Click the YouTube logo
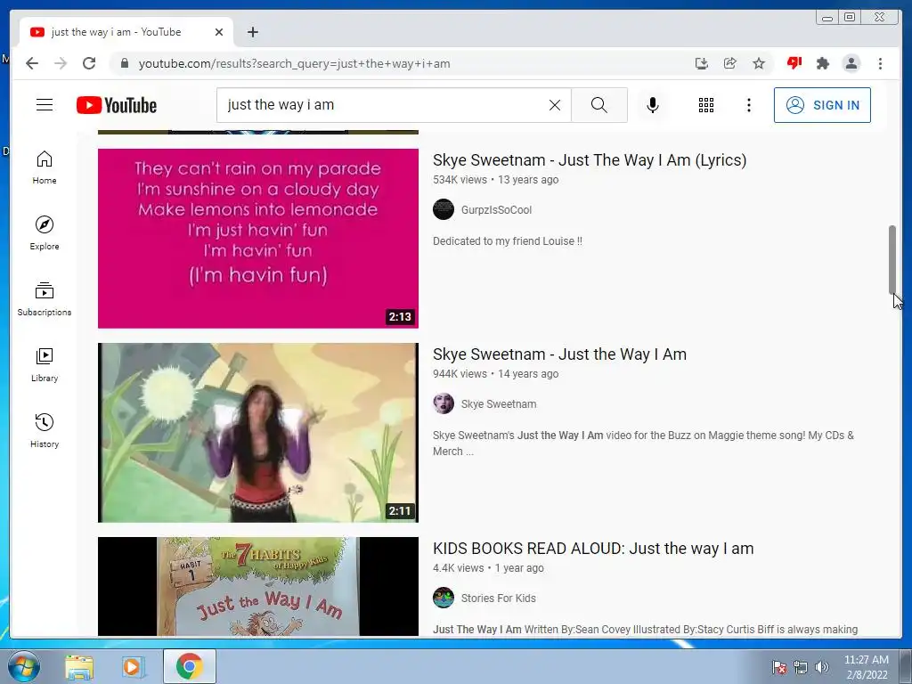The width and height of the screenshot is (912, 684). (117, 105)
